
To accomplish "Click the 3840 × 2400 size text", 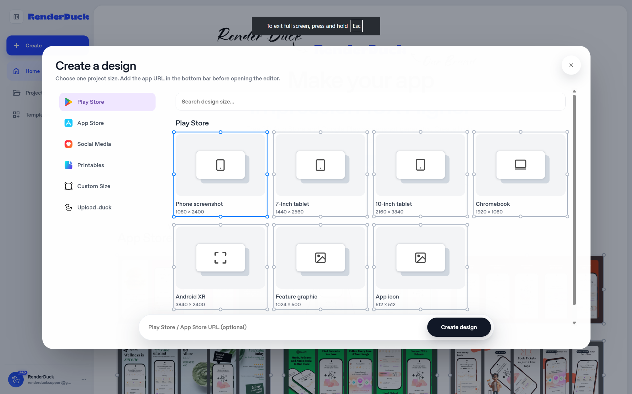I will (190, 305).
